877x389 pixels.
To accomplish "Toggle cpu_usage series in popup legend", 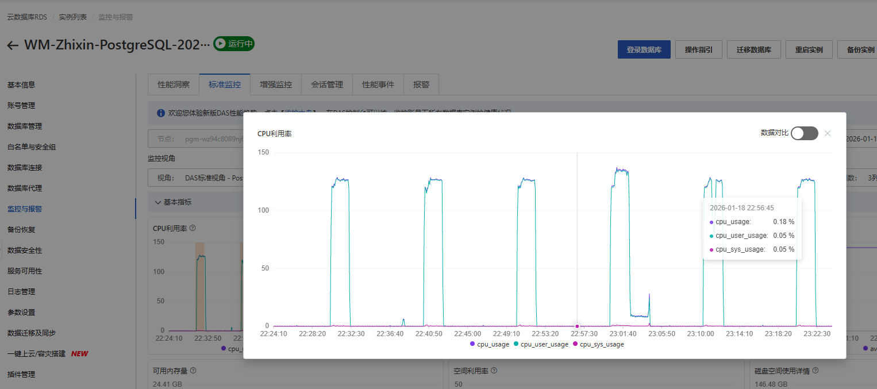I will [x=490, y=344].
